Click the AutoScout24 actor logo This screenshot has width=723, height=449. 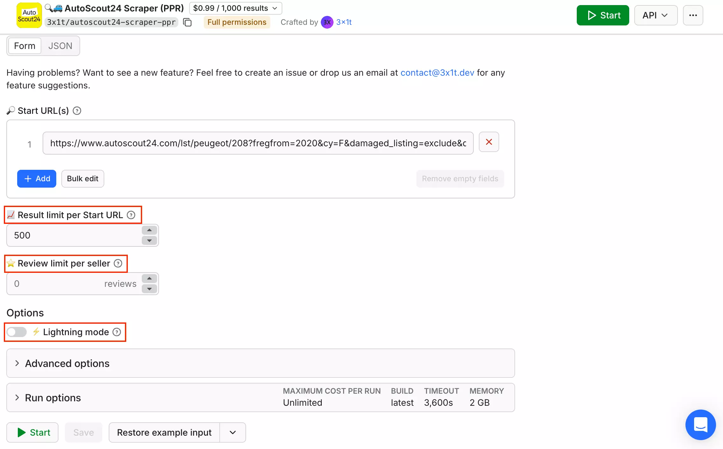point(29,15)
